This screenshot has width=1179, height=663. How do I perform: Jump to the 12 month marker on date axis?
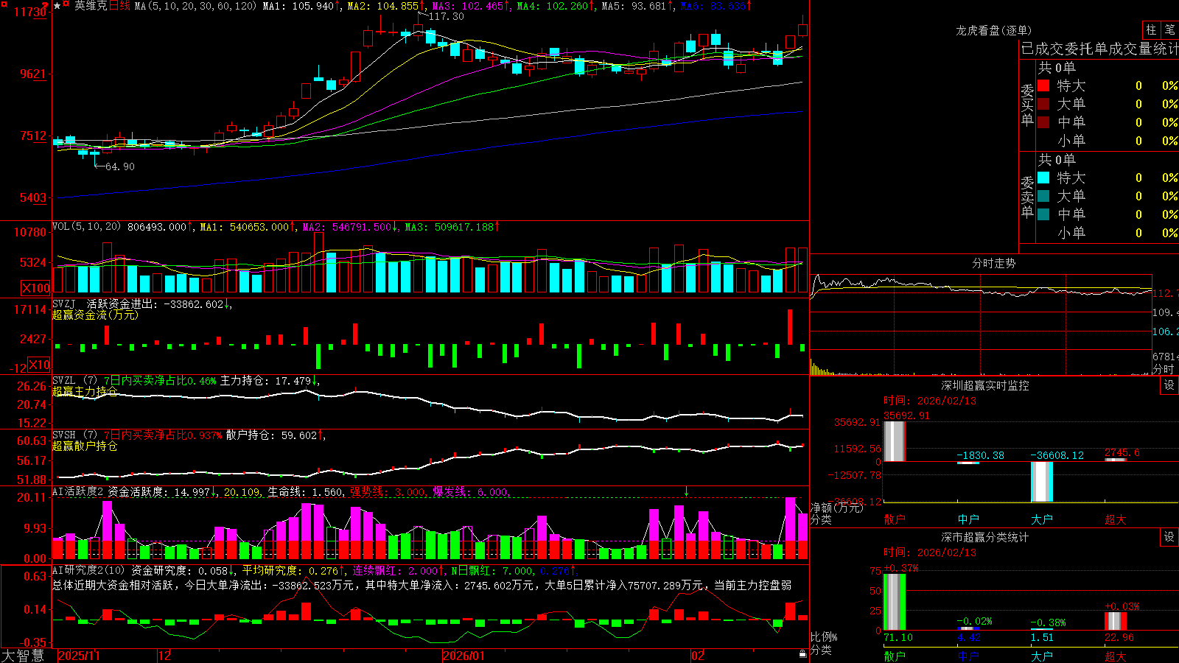point(165,656)
